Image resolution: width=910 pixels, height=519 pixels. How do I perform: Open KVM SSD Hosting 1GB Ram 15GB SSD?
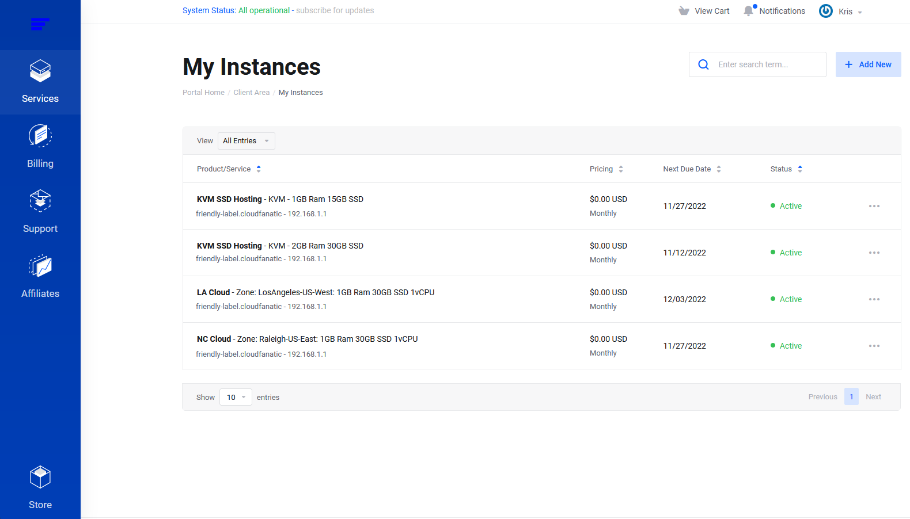(280, 199)
